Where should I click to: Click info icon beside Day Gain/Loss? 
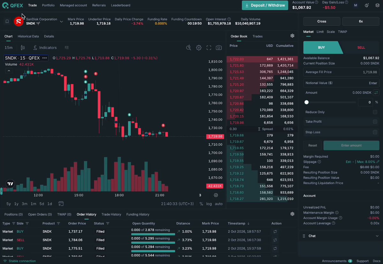[x=347, y=2]
